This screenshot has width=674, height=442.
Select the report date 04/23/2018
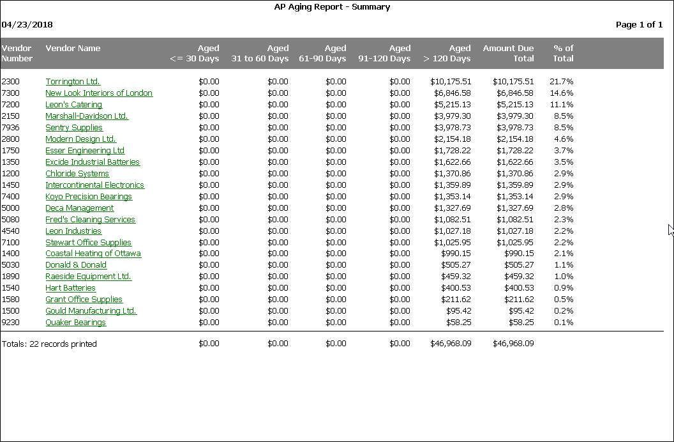27,24
